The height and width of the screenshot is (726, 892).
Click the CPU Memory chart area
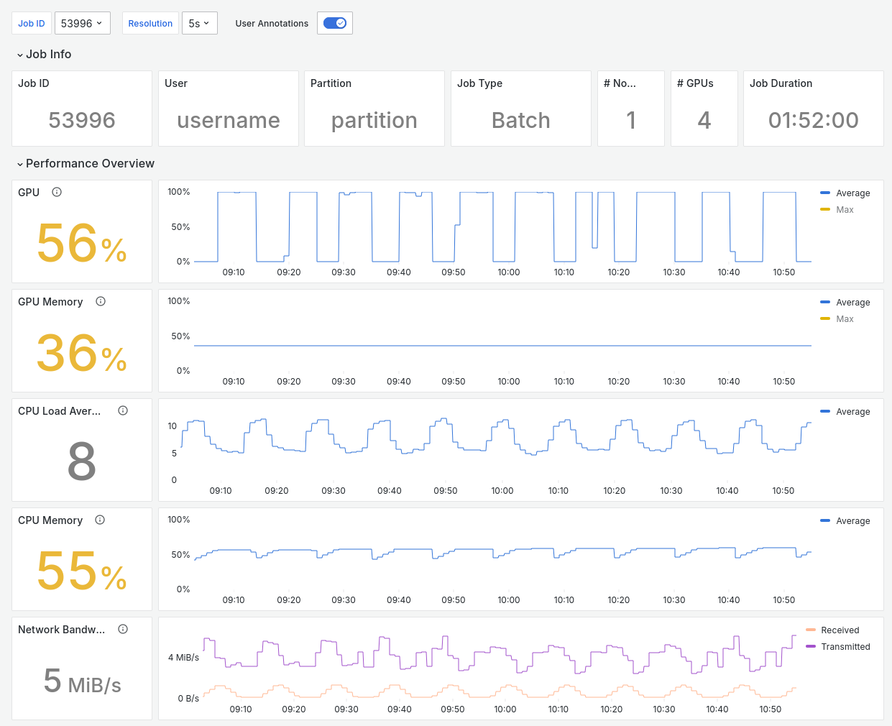(x=502, y=555)
